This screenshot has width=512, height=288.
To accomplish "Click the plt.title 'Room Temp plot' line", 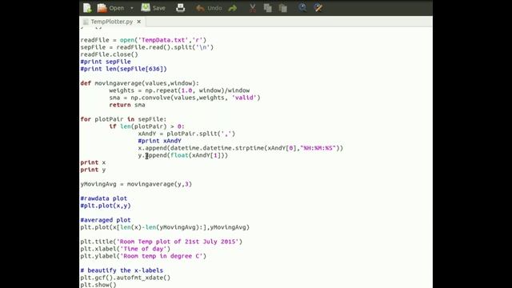I will (162, 242).
